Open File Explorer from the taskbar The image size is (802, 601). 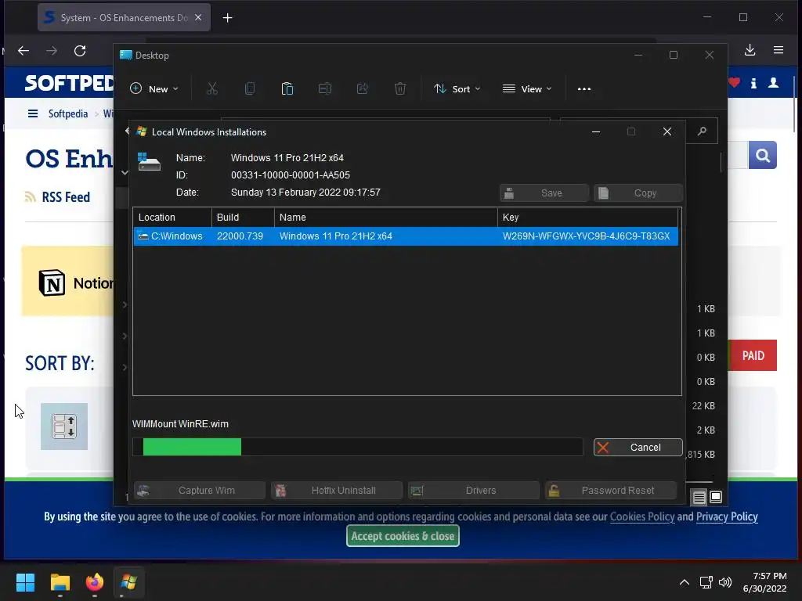[x=60, y=582]
